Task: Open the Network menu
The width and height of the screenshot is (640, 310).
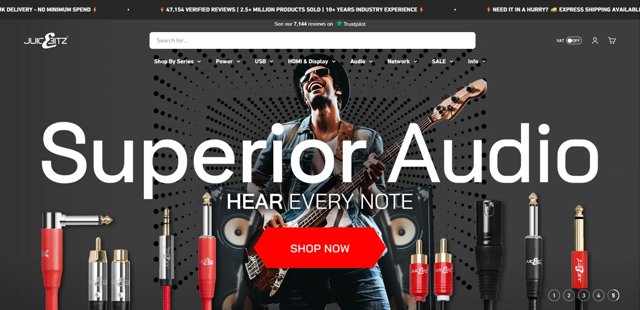Action: [402, 61]
